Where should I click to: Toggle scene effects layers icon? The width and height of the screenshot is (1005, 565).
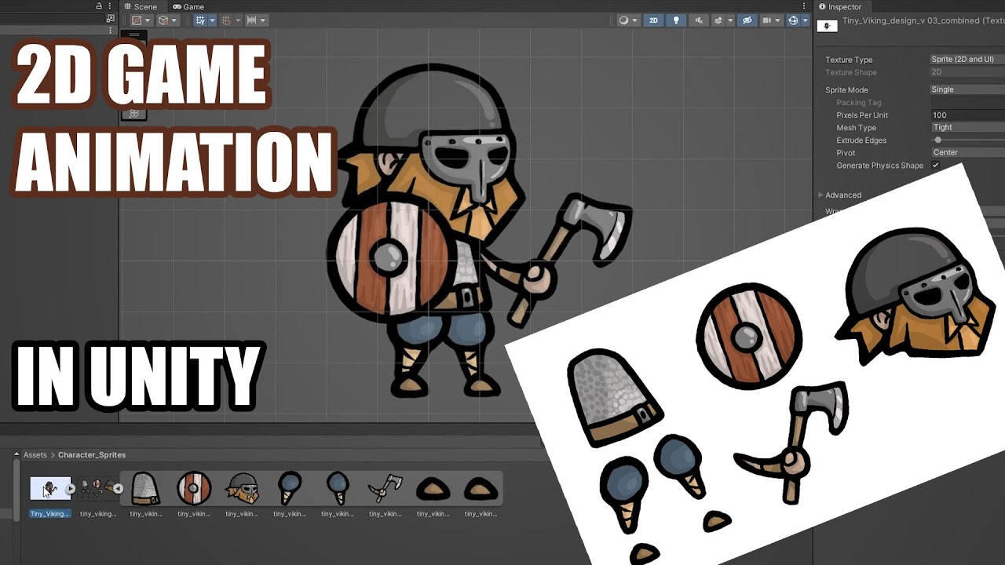click(x=718, y=20)
